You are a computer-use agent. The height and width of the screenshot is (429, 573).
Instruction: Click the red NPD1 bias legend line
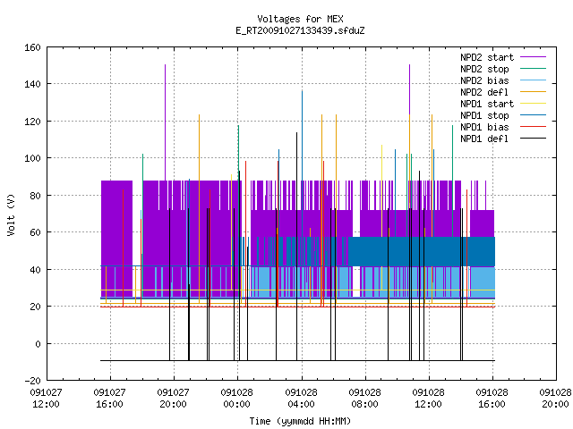(533, 127)
